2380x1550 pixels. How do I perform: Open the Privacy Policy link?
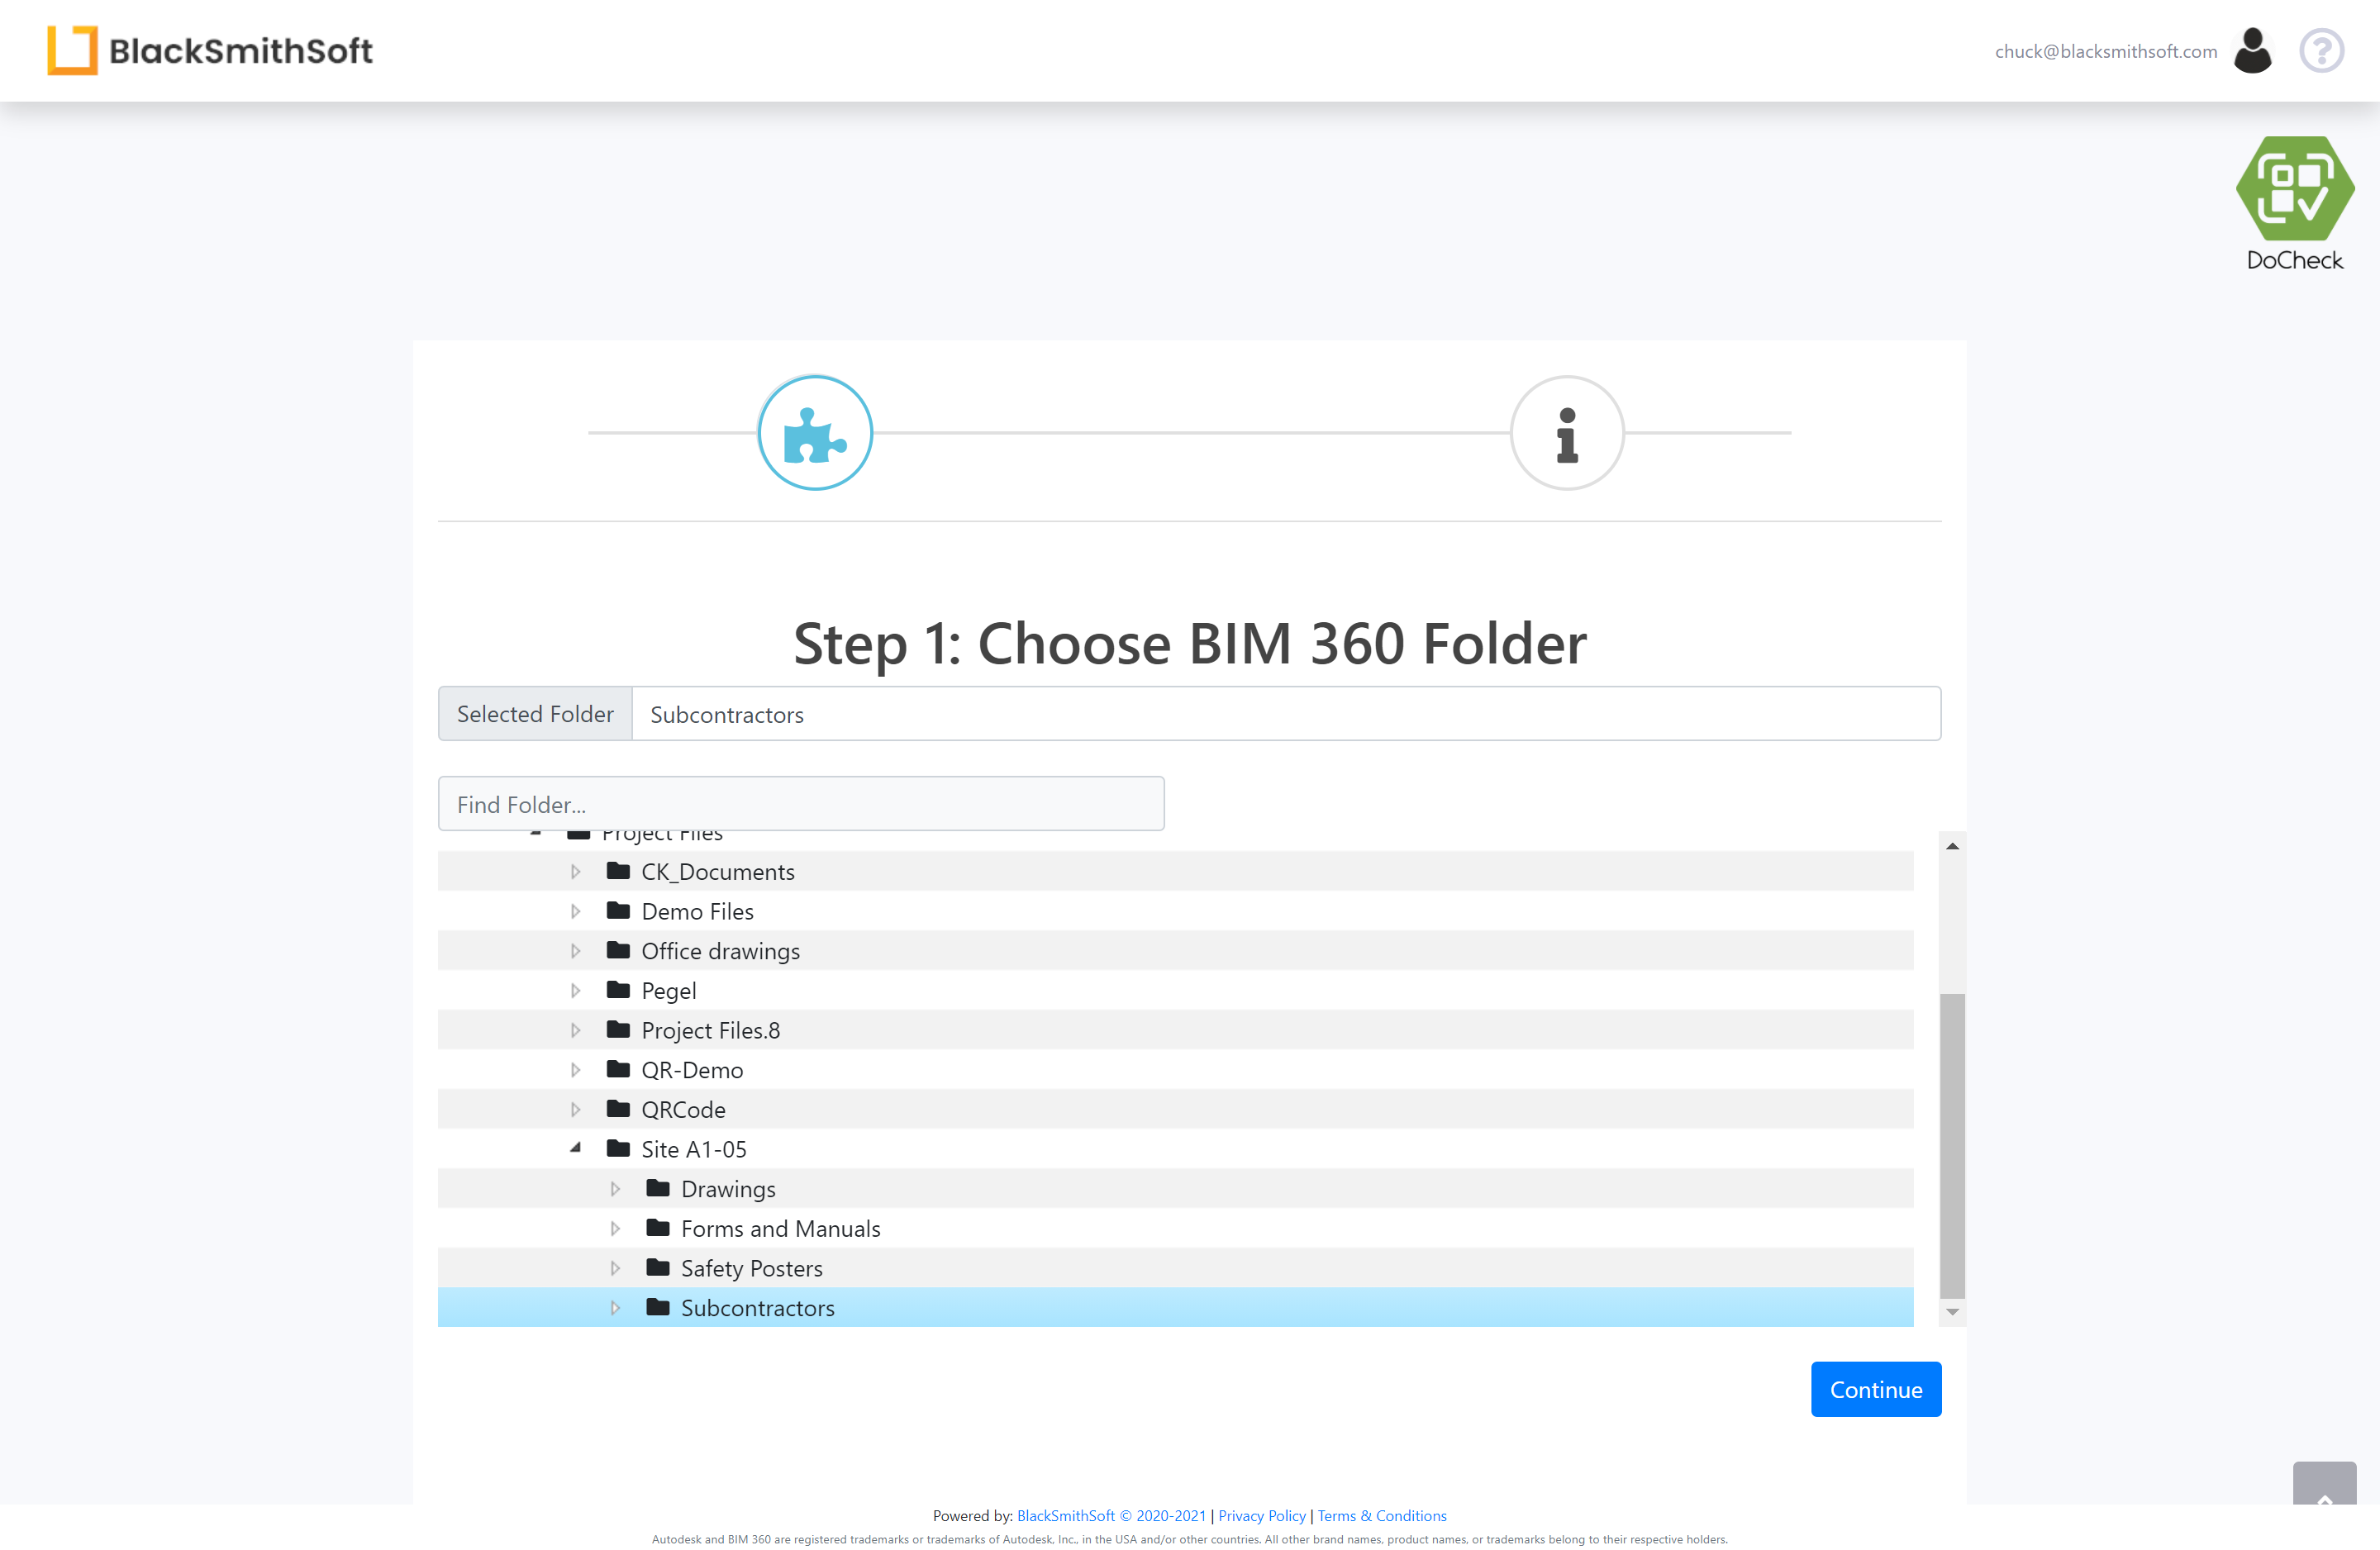pyautogui.click(x=1261, y=1515)
